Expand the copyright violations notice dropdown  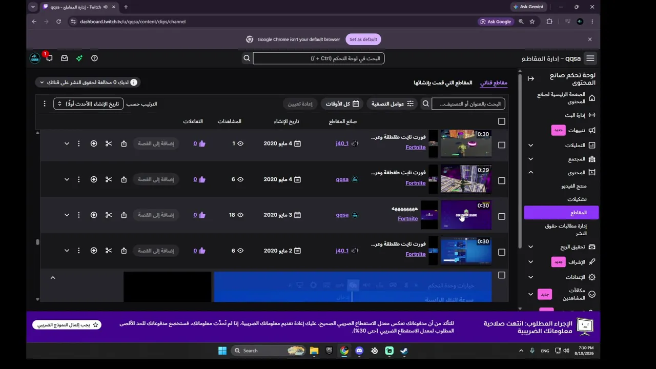click(x=42, y=83)
